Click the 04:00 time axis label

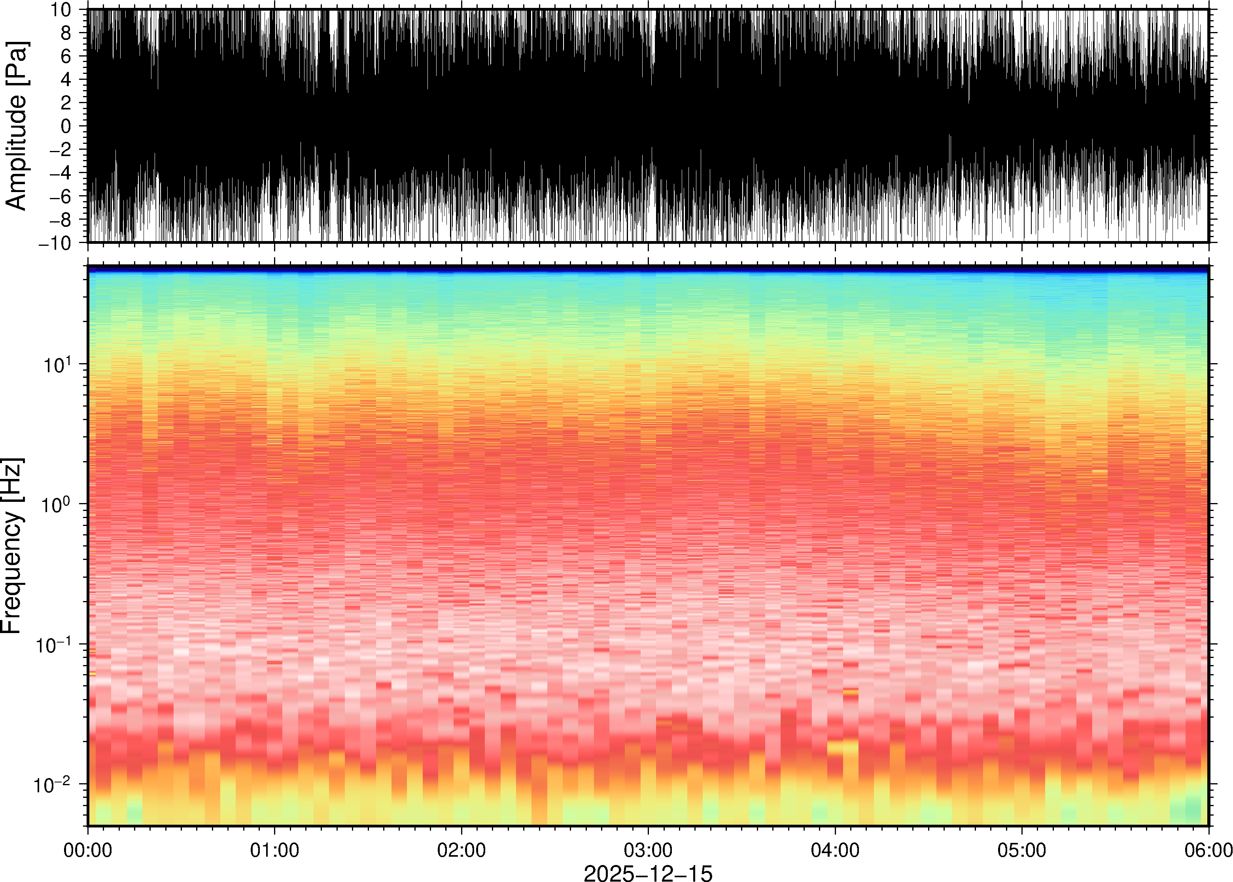(x=835, y=850)
